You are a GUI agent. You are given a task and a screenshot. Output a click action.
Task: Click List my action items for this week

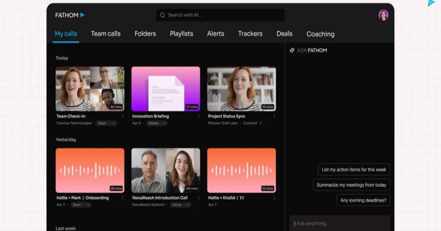(x=354, y=169)
